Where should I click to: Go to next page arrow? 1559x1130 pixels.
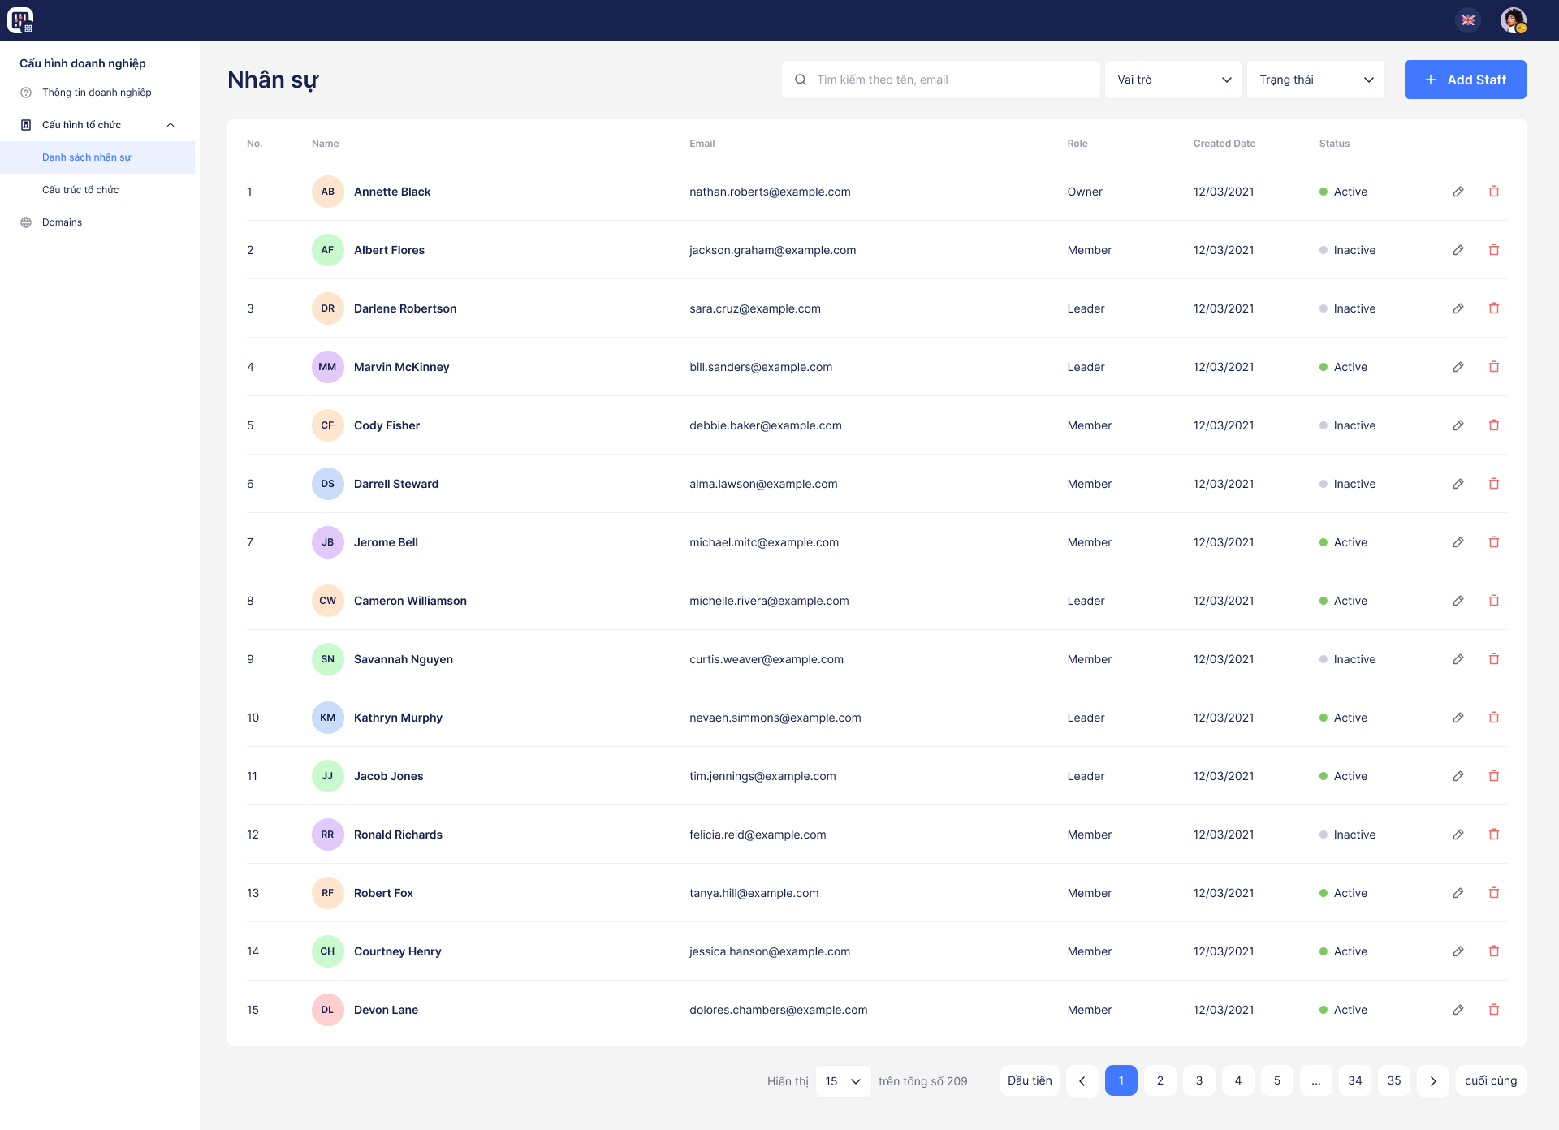(1433, 1081)
